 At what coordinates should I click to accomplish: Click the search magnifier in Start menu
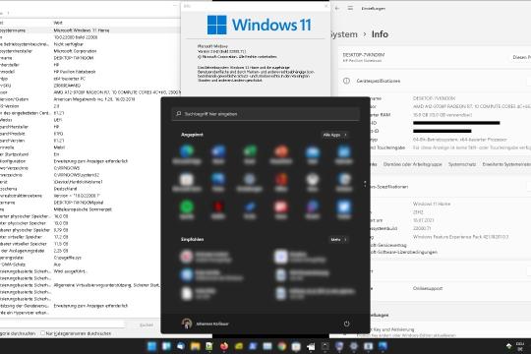178,114
